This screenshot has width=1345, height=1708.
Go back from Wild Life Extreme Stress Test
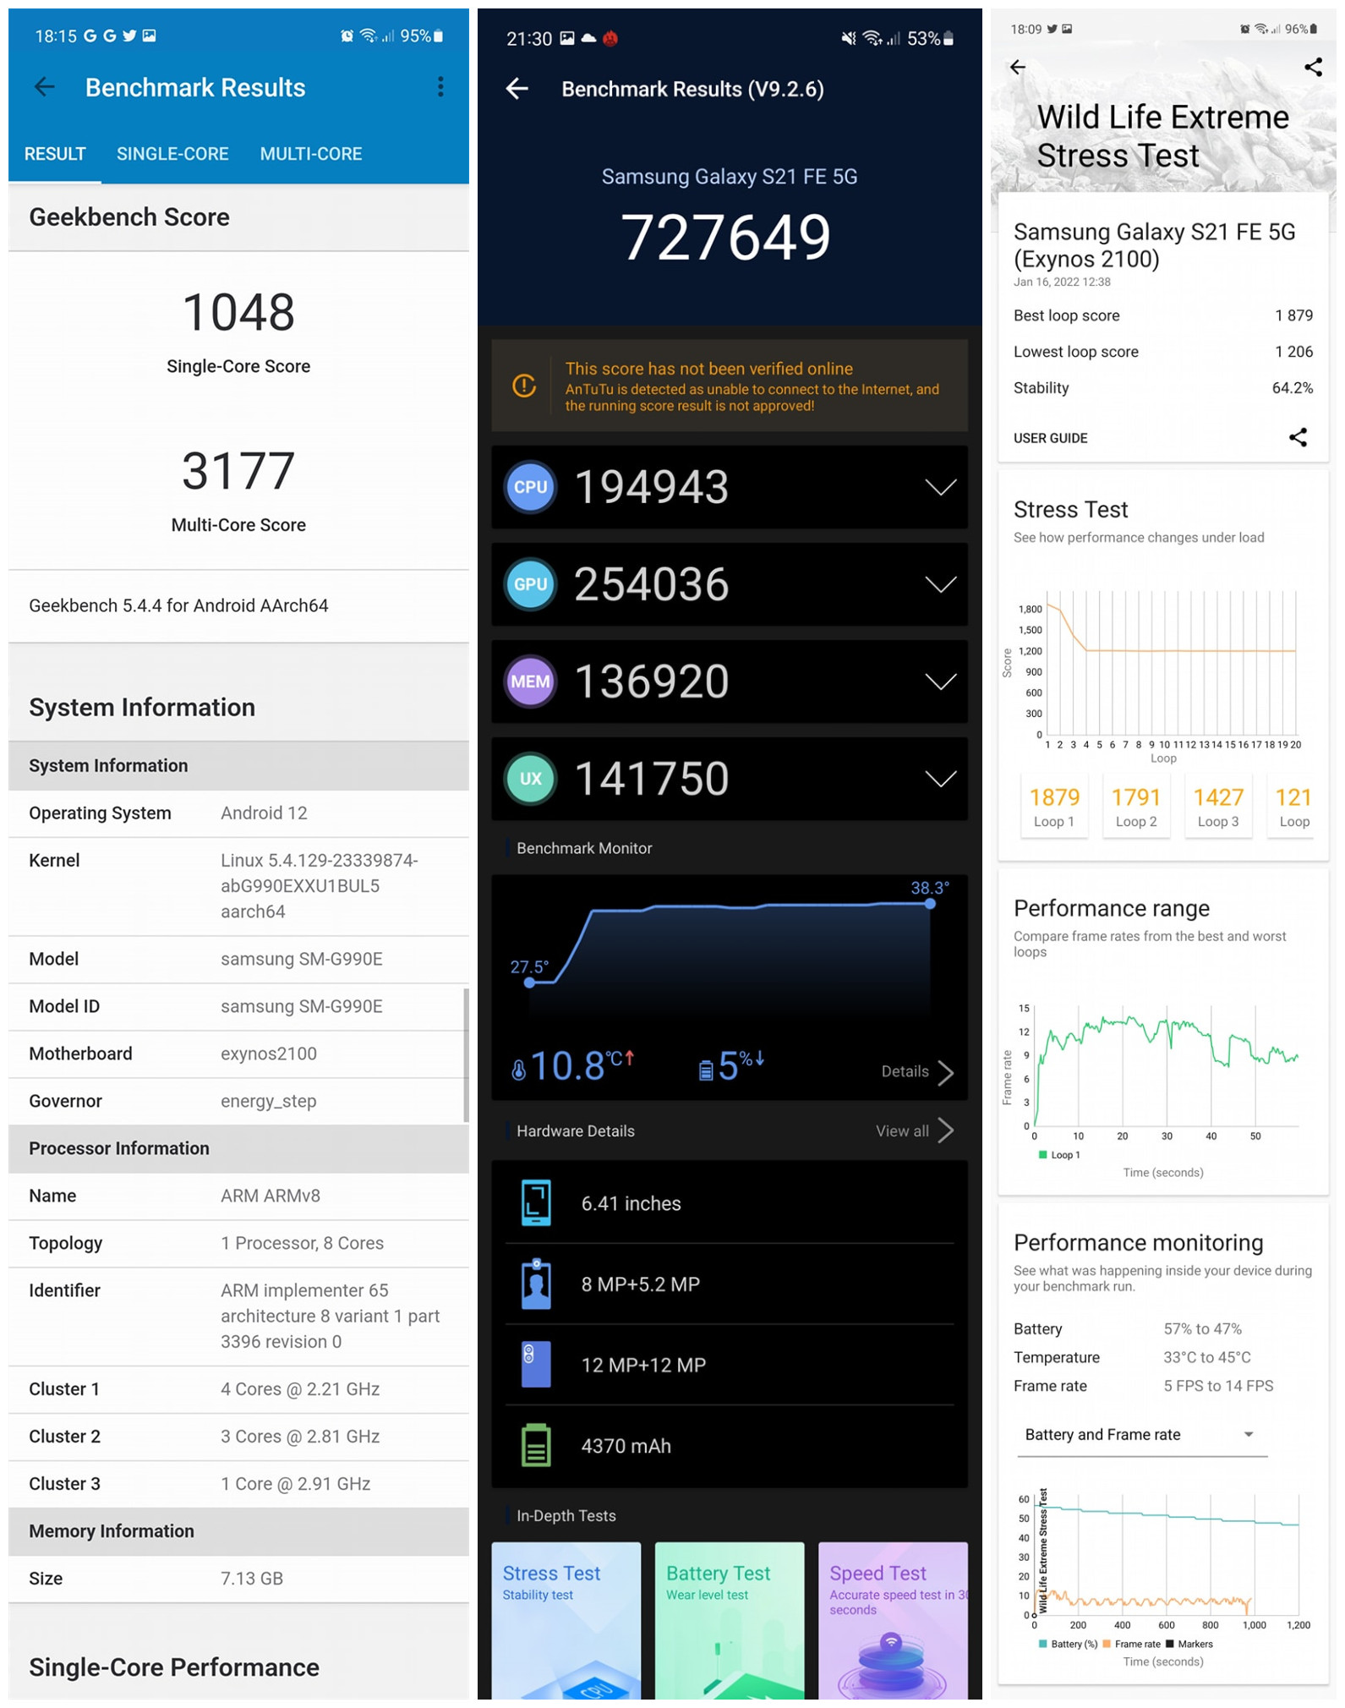(x=1018, y=67)
